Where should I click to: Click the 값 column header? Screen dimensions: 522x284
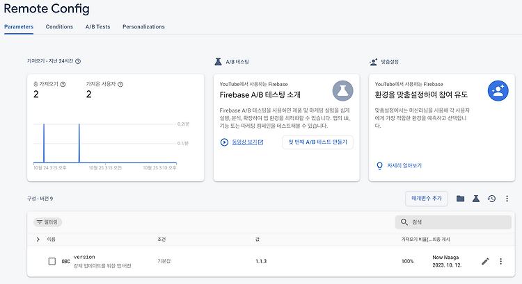(x=258, y=240)
